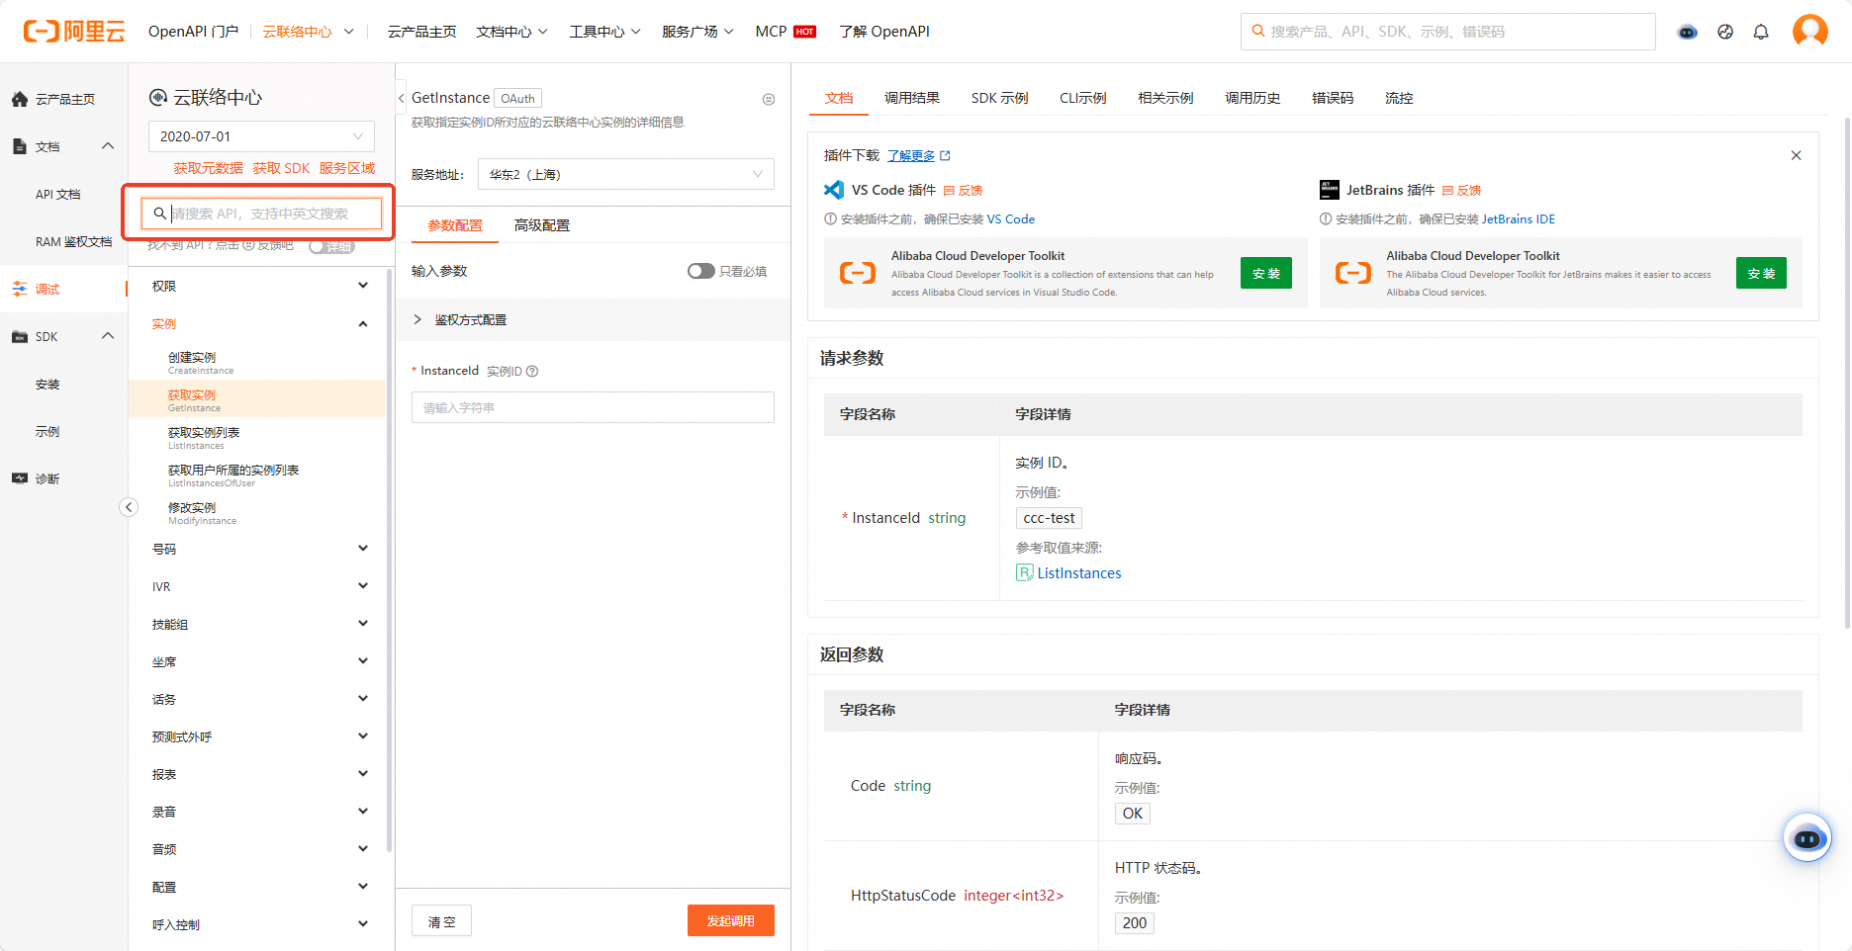Click the InstanceId input field
1852x951 pixels.
click(x=593, y=407)
